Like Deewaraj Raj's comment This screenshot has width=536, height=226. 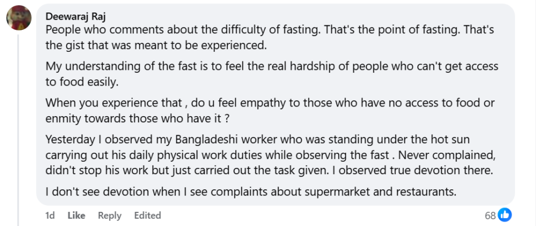76,215
